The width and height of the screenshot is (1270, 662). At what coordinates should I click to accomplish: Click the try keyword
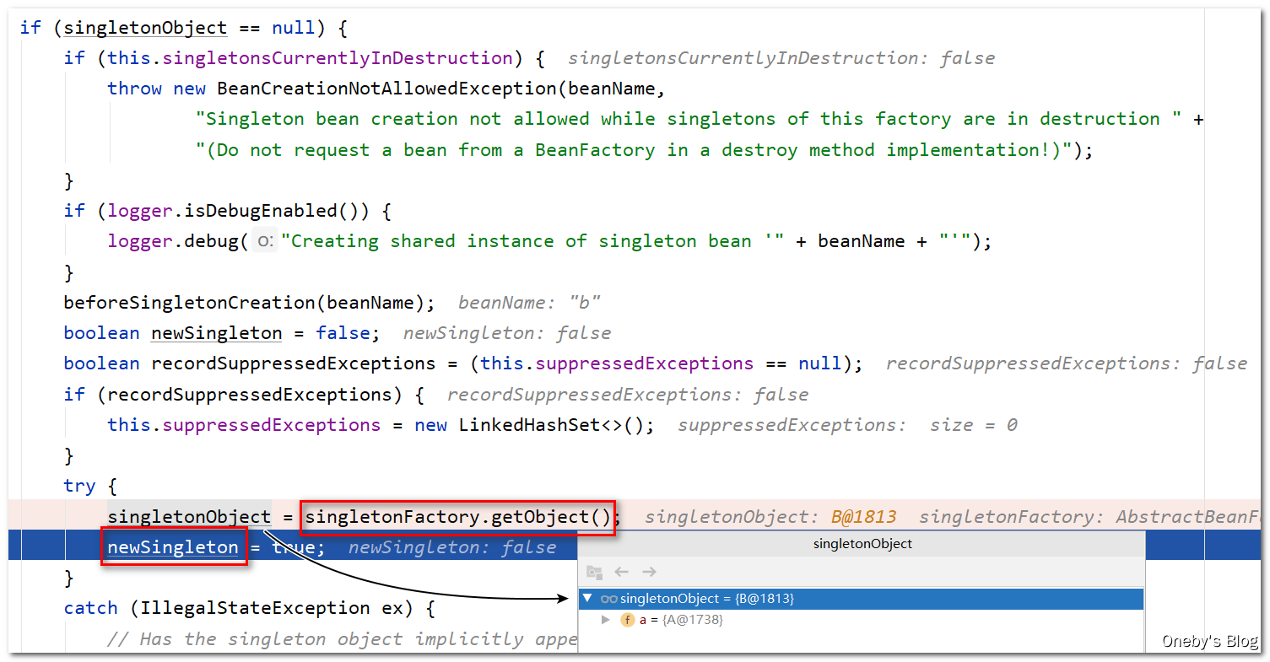79,486
